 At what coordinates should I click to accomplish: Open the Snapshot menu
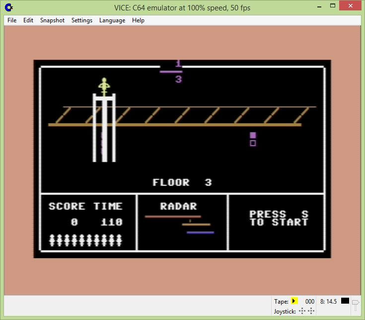tap(52, 20)
